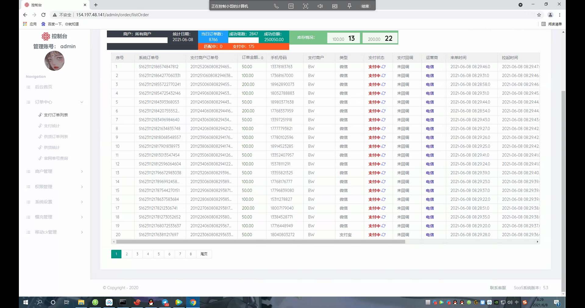
Task: Mute sound using remote control bar speaker icon
Action: tap(320, 6)
